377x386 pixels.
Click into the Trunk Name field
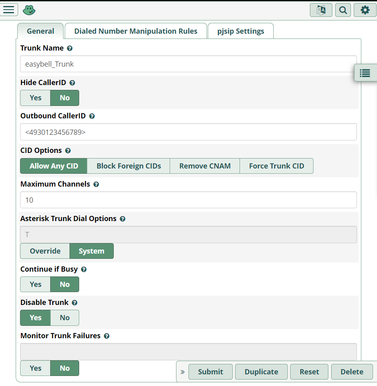pos(188,64)
